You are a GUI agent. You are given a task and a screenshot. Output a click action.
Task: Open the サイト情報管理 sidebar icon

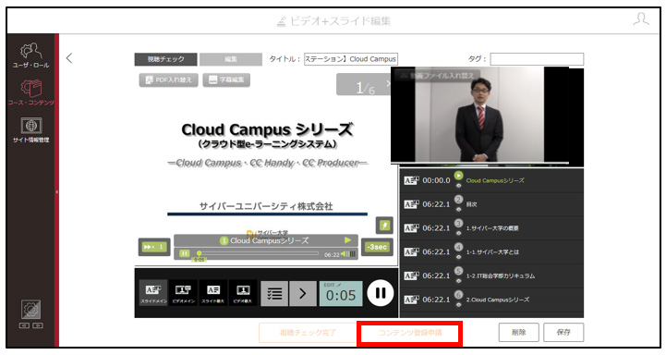tap(31, 129)
